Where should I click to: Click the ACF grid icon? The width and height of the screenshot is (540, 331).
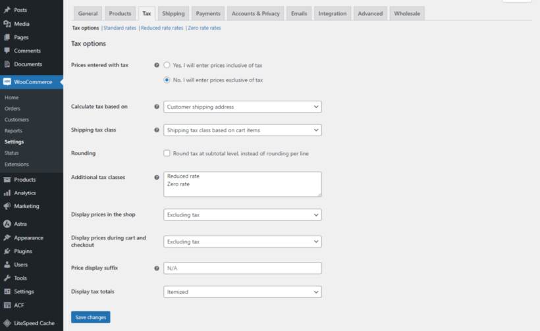(x=7, y=305)
